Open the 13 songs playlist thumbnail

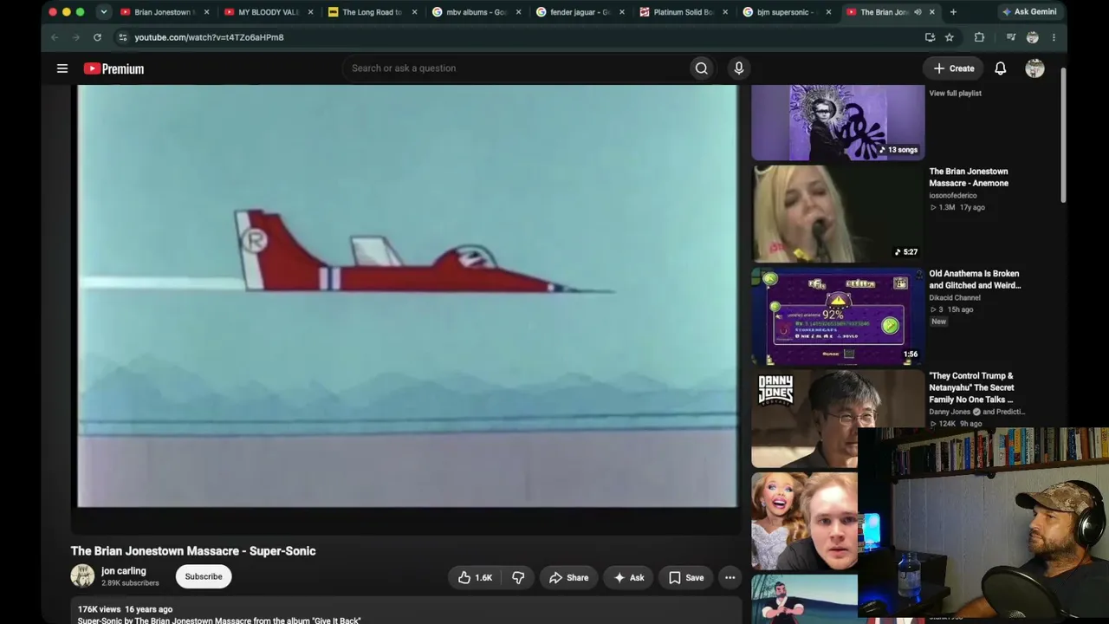pos(838,122)
